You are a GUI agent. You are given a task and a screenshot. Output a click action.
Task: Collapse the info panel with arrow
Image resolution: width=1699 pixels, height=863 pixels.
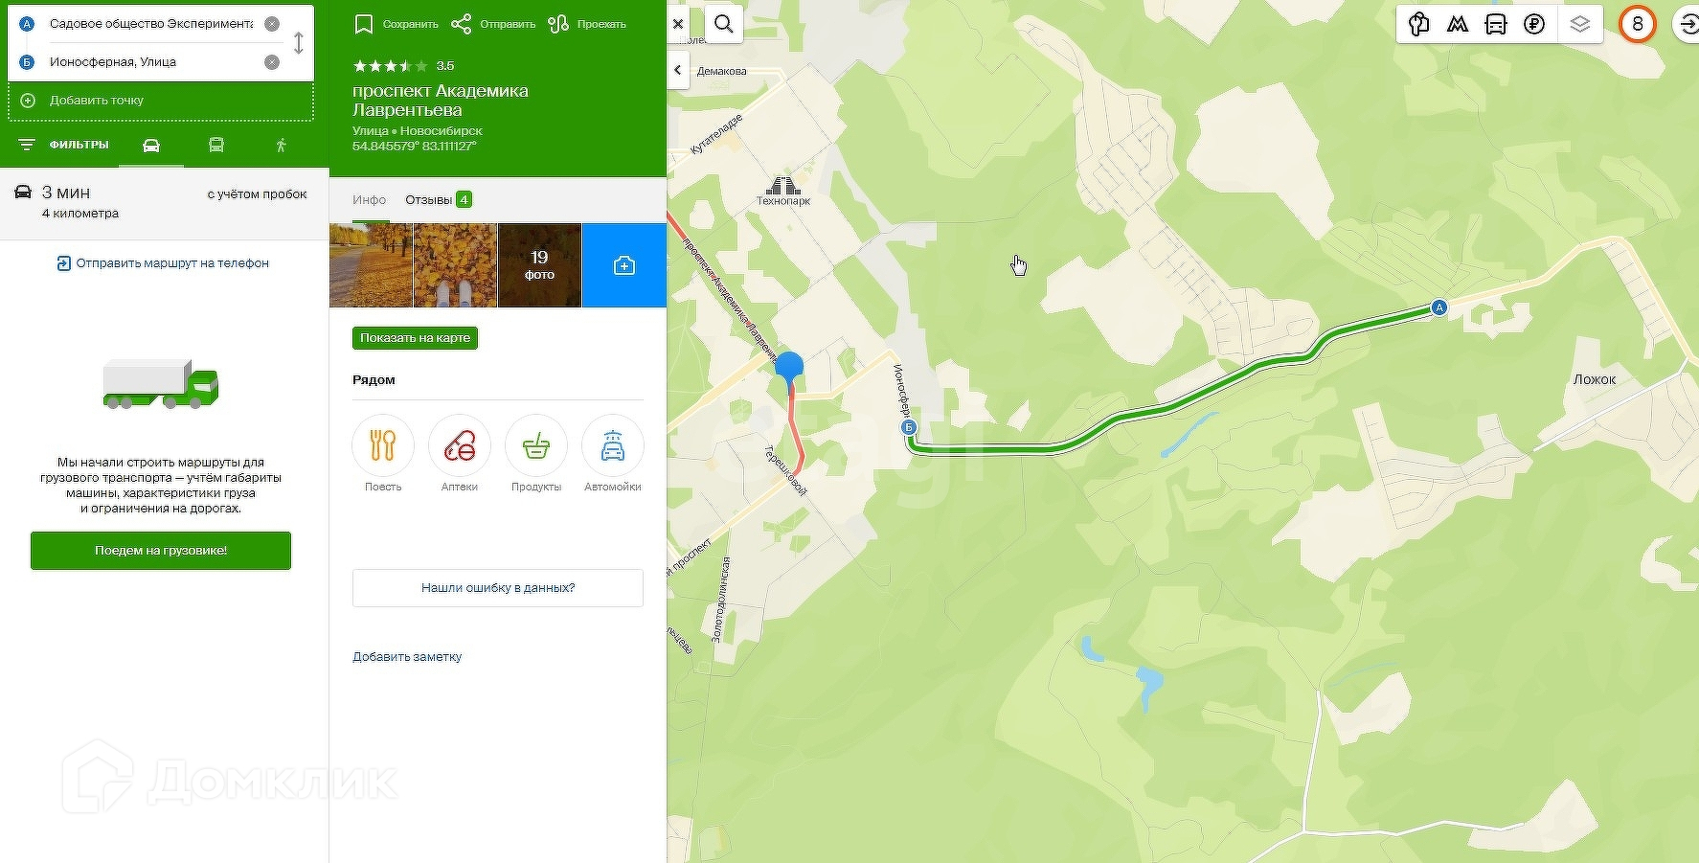(678, 70)
